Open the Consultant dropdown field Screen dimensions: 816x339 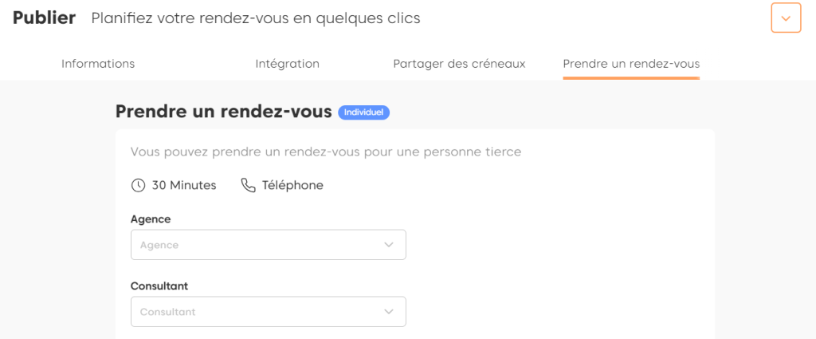[255, 312]
